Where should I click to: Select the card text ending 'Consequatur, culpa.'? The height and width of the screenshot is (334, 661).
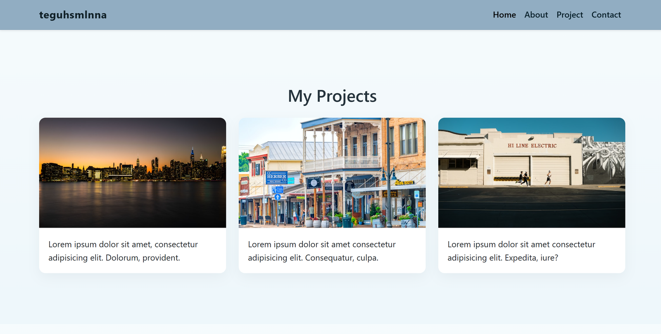[321, 251]
